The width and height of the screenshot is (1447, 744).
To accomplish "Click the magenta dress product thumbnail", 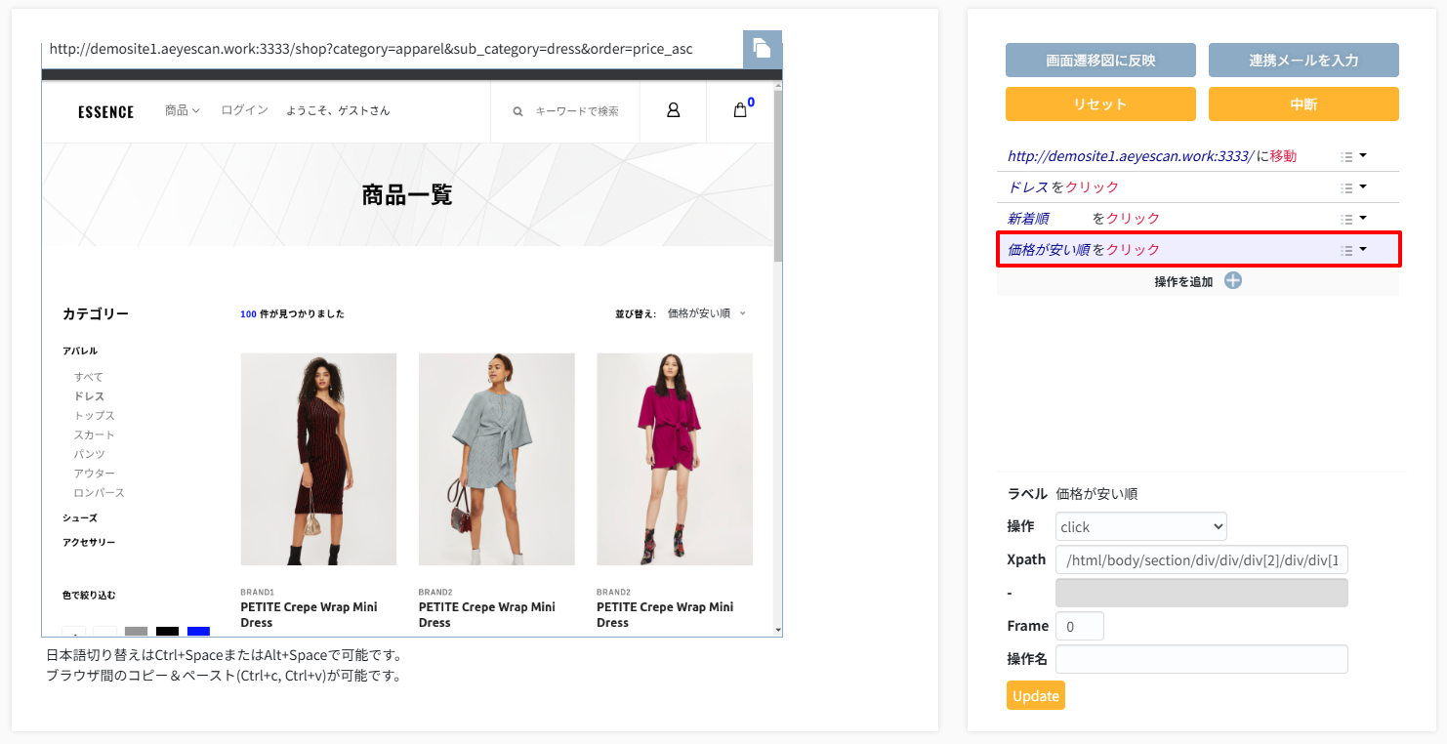I will (x=674, y=459).
